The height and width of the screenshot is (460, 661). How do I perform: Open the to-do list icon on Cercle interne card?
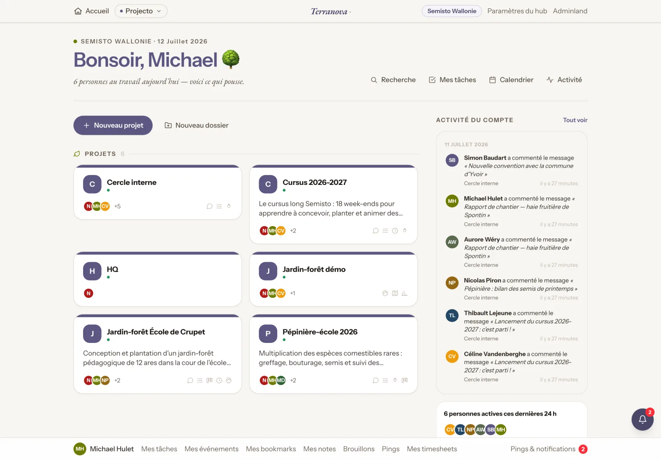click(219, 206)
